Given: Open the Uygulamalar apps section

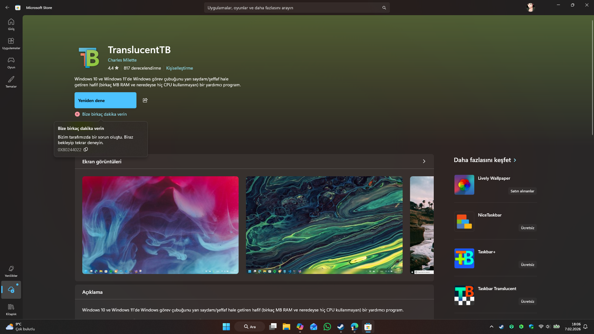Looking at the screenshot, I should pyautogui.click(x=11, y=44).
